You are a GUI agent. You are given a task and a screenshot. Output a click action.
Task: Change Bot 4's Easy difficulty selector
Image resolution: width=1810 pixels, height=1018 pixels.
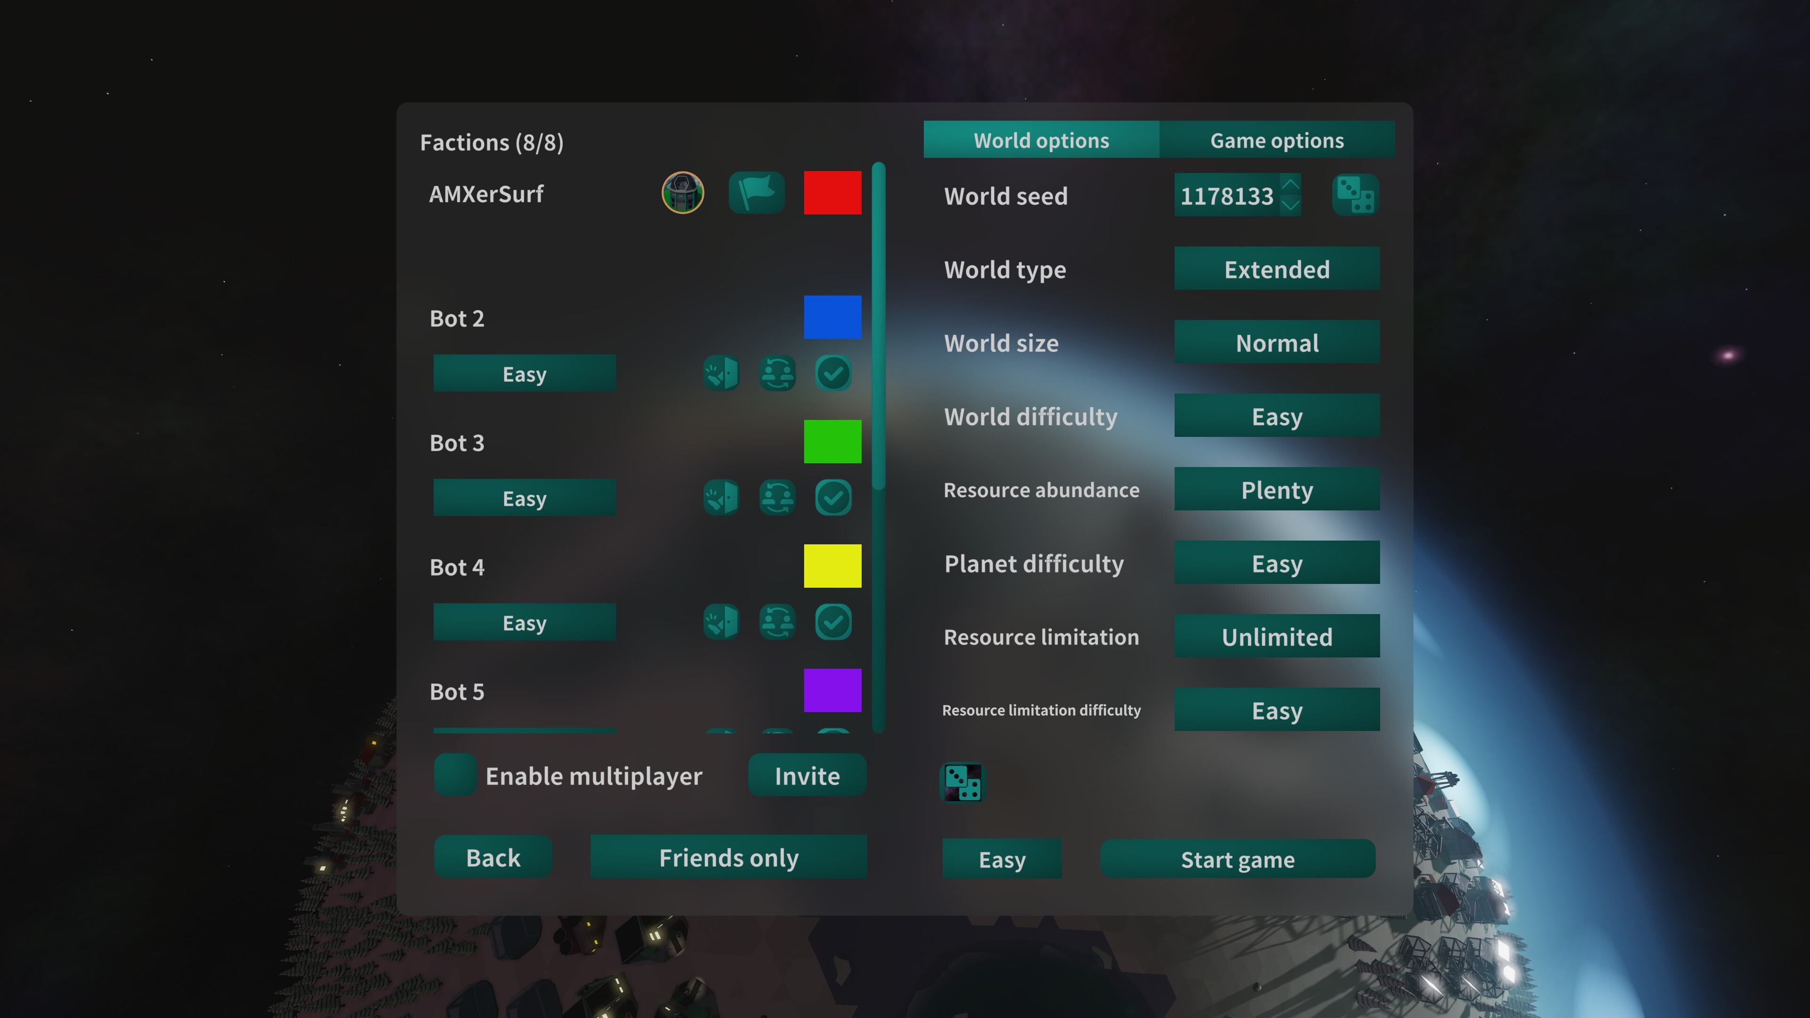click(524, 622)
